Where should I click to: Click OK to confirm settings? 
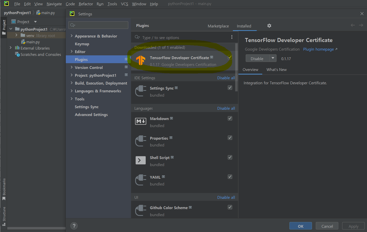pyautogui.click(x=300, y=226)
